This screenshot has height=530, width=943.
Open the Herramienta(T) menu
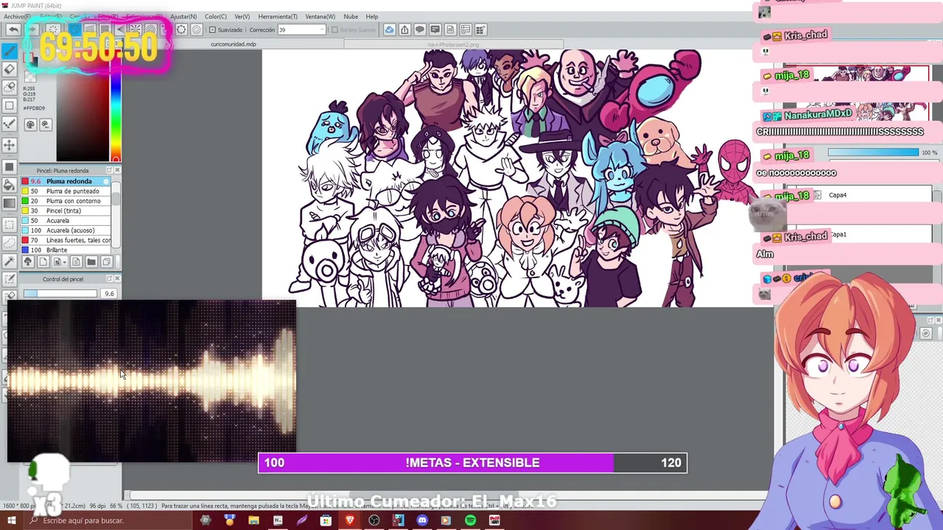pos(278,16)
